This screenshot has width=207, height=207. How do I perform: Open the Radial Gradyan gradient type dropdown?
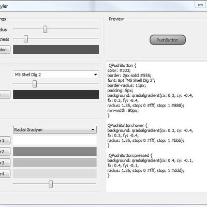(x=55, y=129)
